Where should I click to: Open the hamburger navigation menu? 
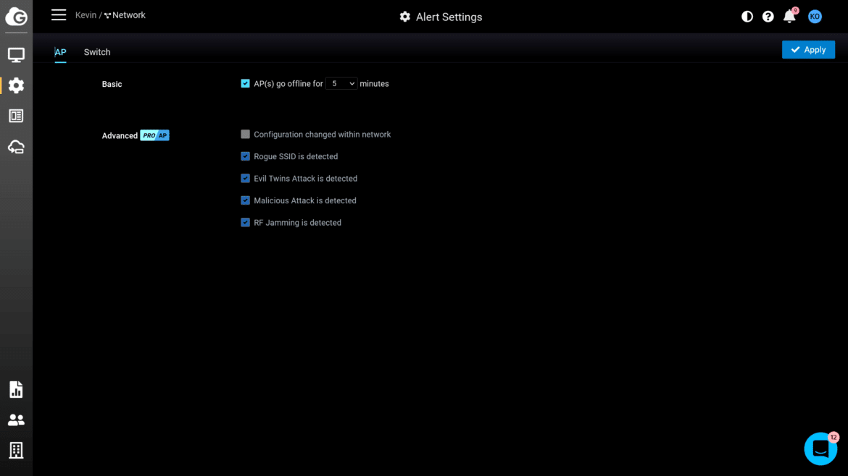click(x=59, y=15)
